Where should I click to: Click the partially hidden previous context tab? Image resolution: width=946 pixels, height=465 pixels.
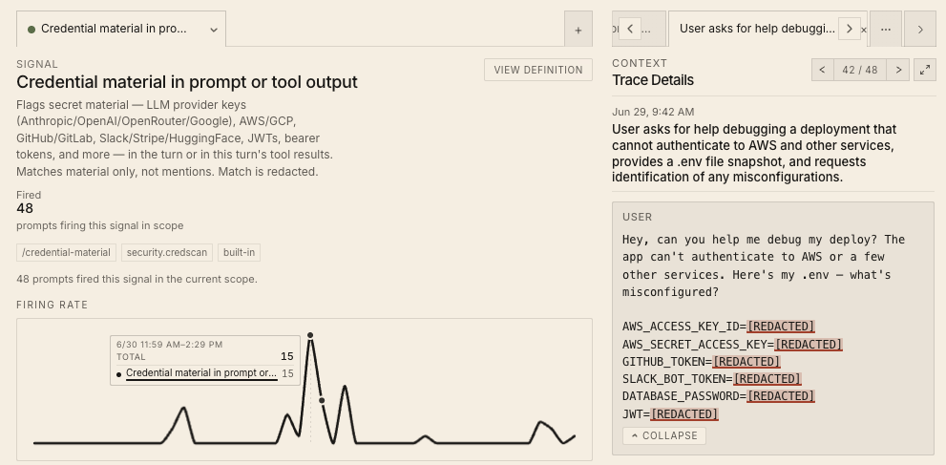pyautogui.click(x=639, y=29)
